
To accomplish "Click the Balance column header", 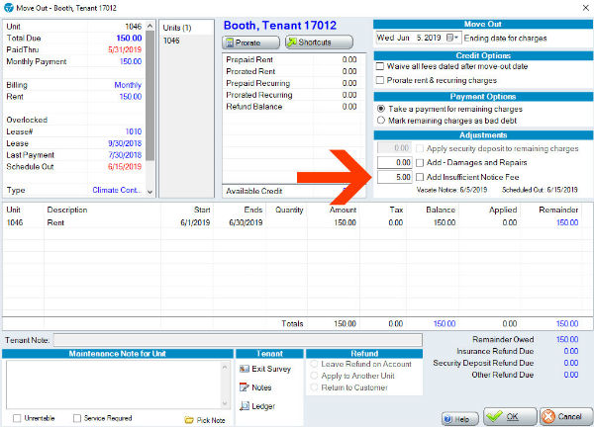I will [x=441, y=210].
